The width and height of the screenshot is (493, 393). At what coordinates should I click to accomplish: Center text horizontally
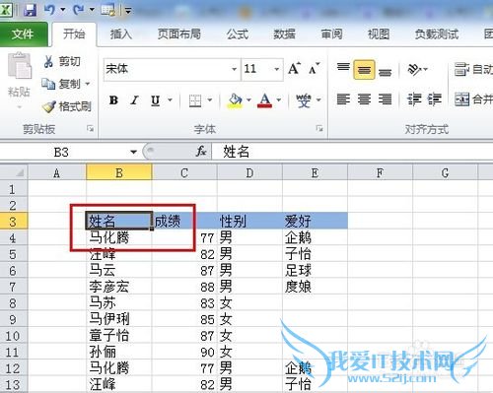point(364,98)
